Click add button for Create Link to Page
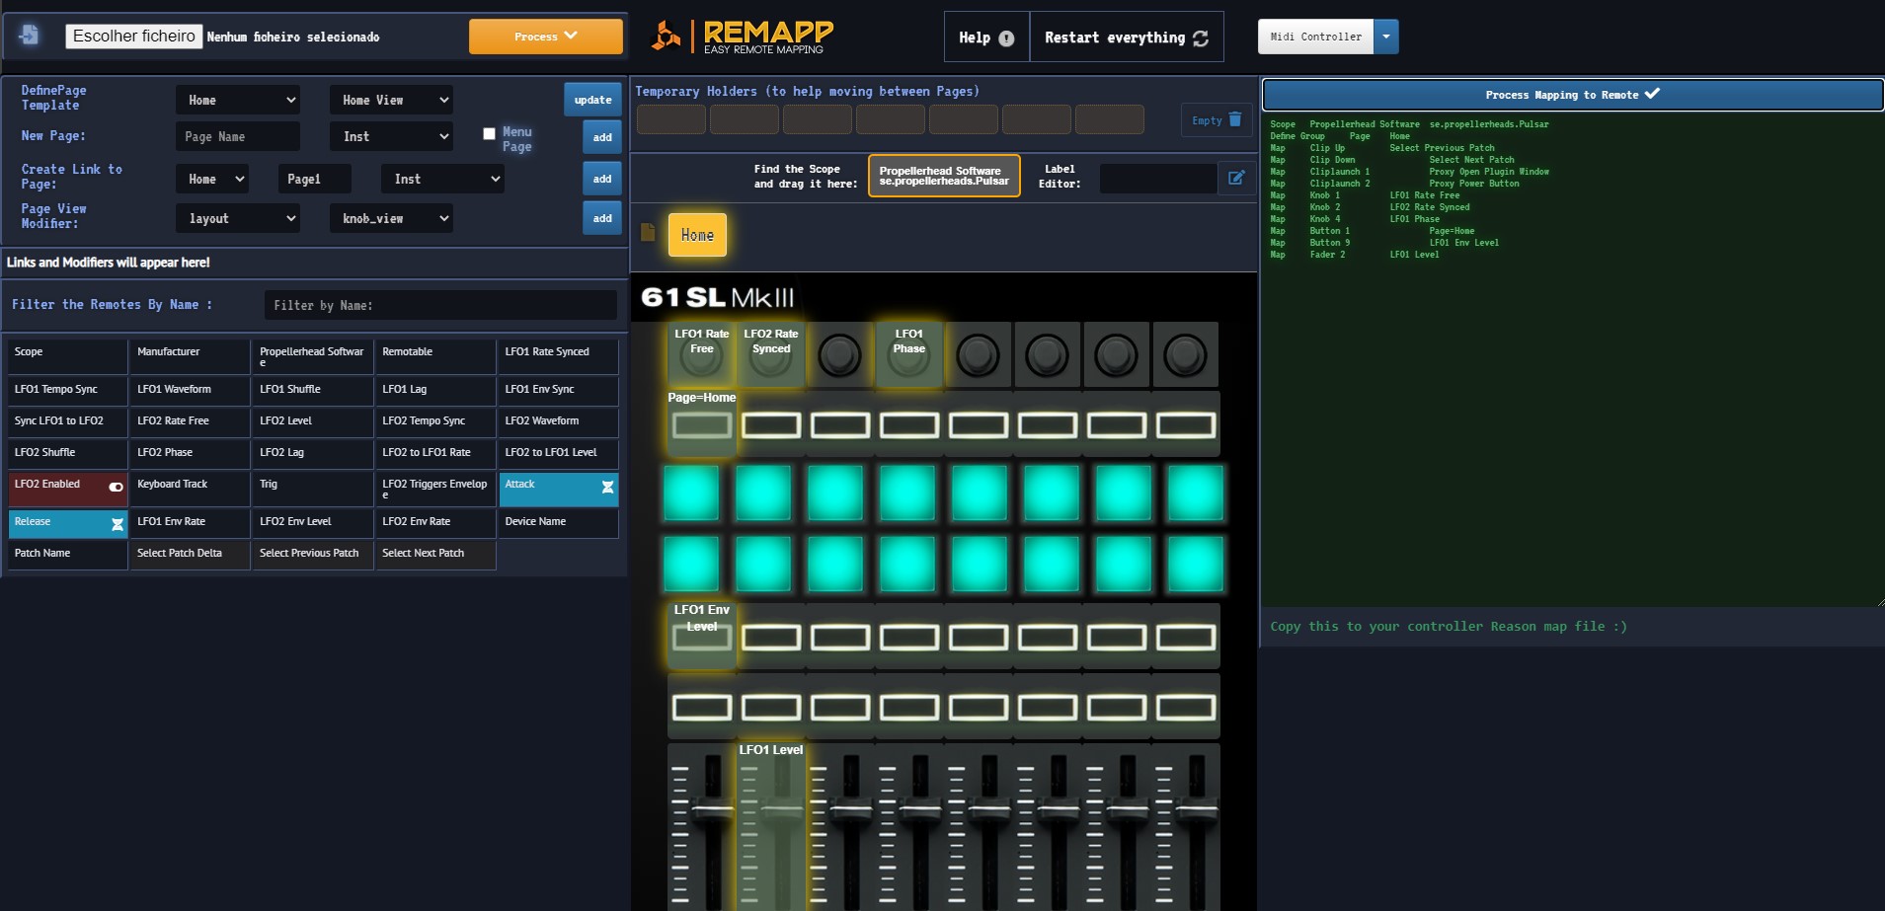This screenshot has height=911, width=1885. [602, 179]
